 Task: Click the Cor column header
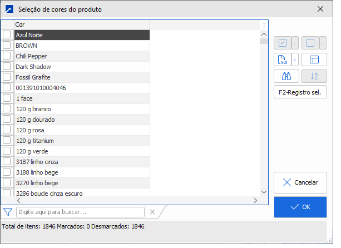(82, 25)
